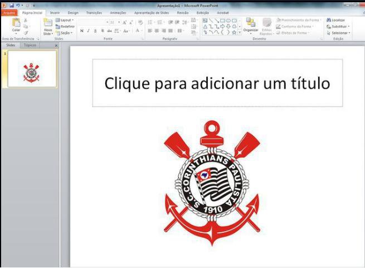Switch to the Transições ribbon tab
365x268 pixels.
(x=94, y=13)
